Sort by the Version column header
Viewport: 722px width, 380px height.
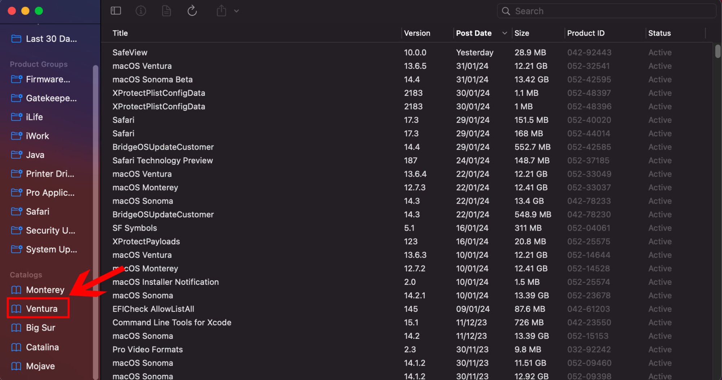tap(417, 33)
